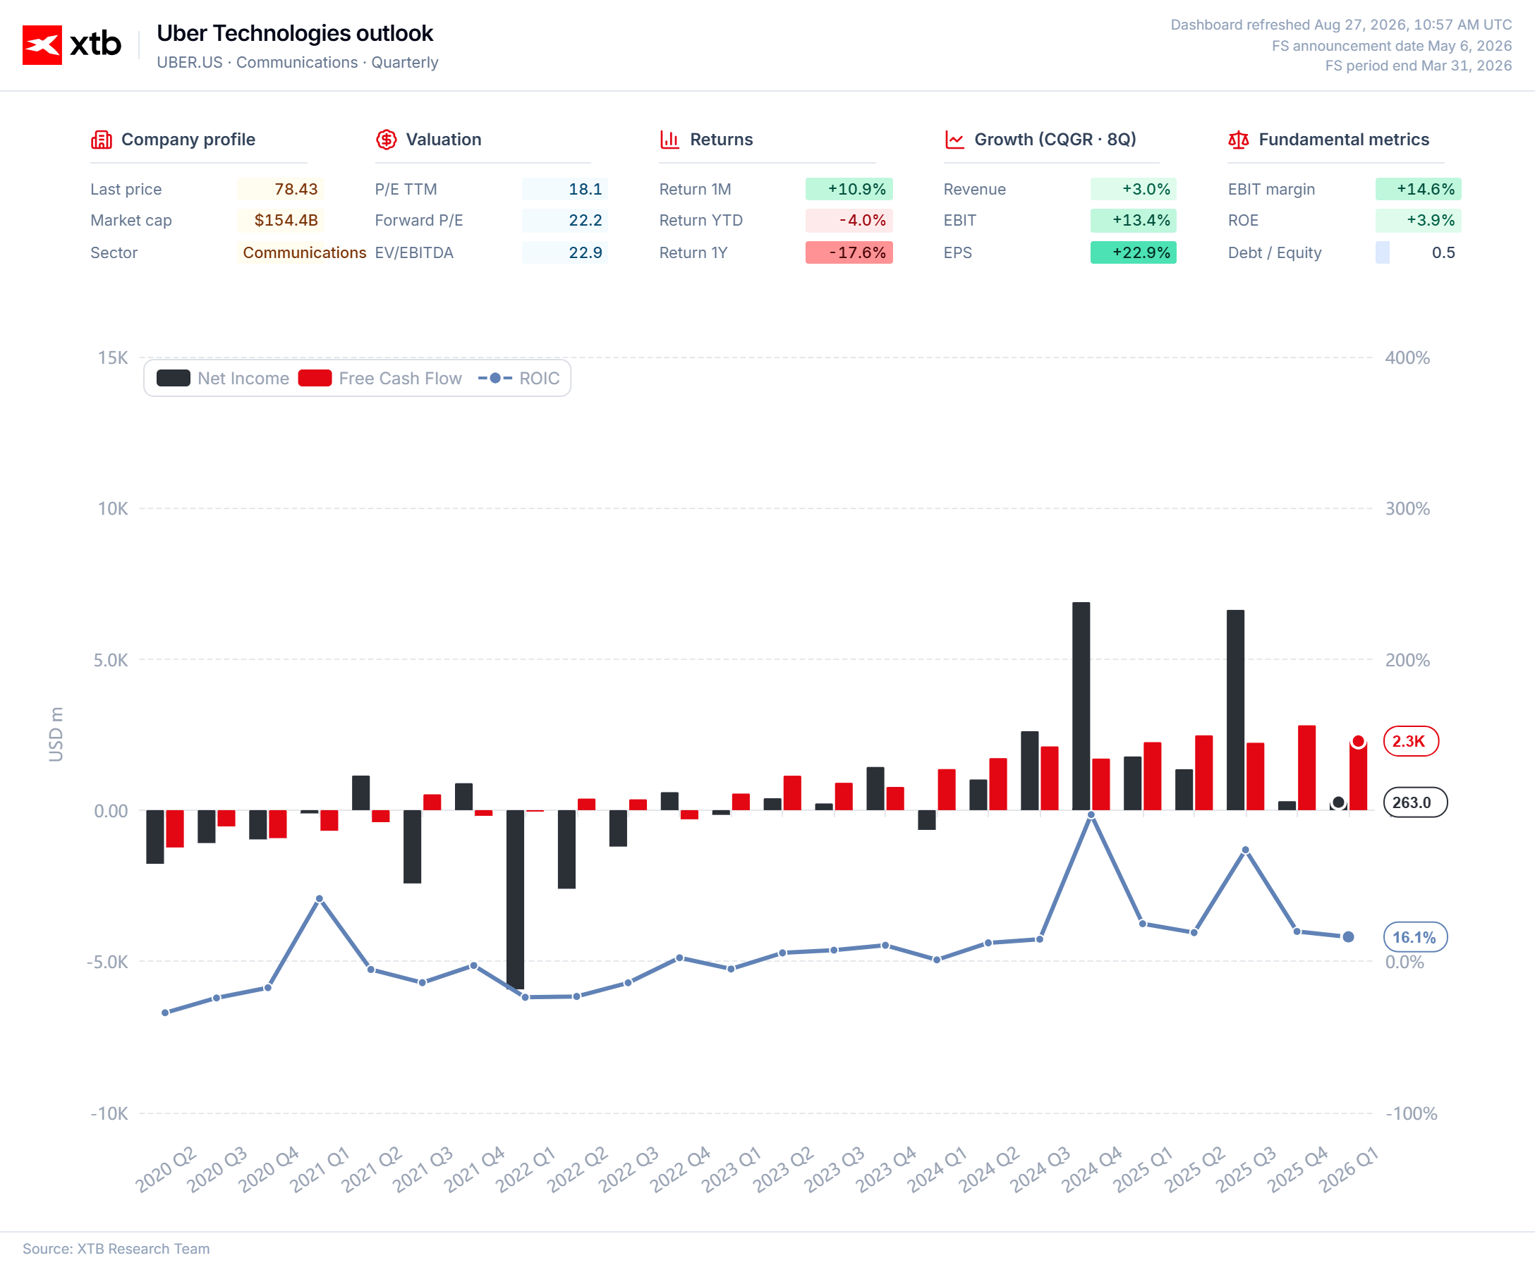Click the Growth line chart icon
This screenshot has width=1535, height=1265.
(955, 139)
